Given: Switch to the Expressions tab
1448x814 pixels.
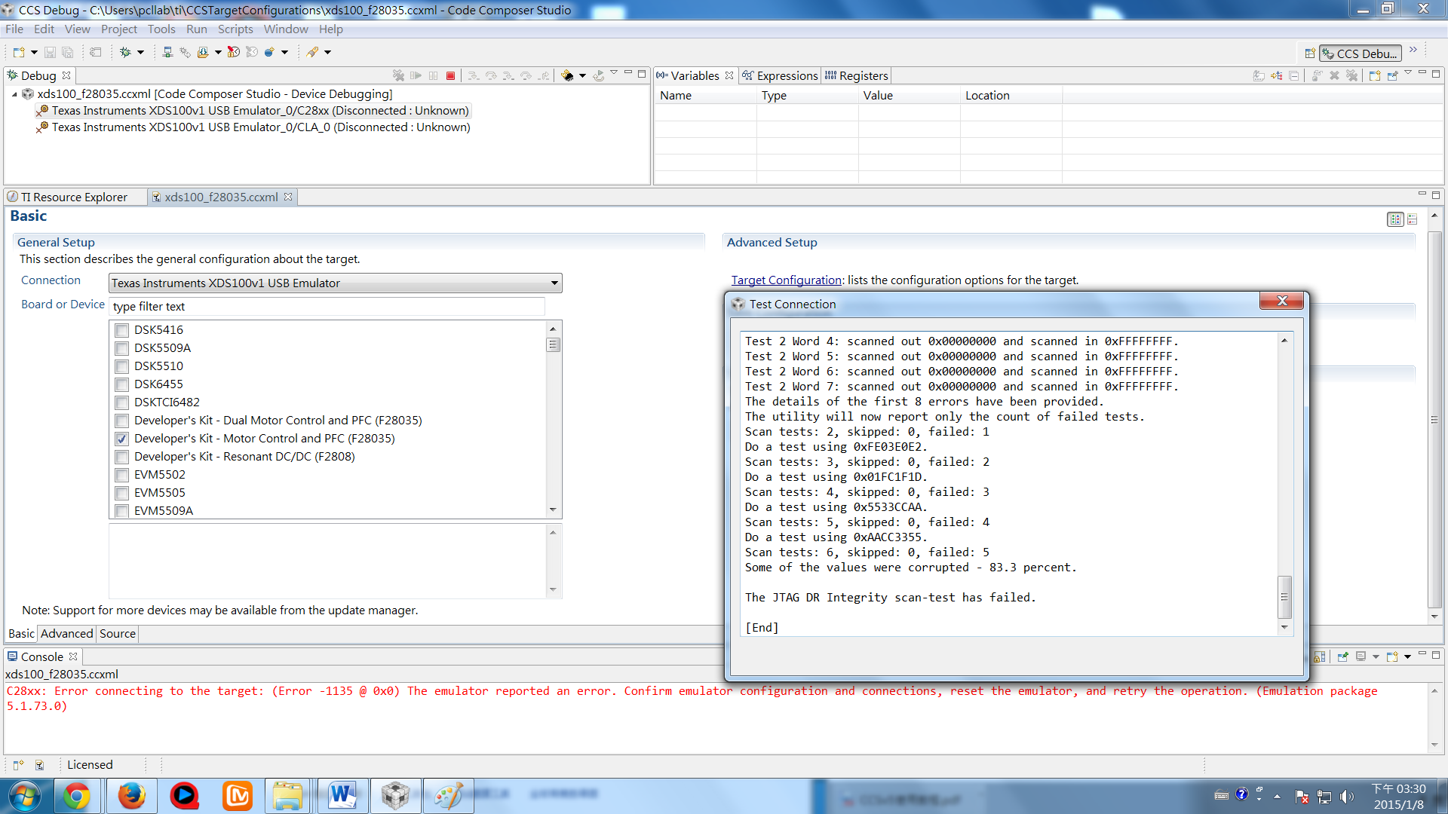Looking at the screenshot, I should point(781,75).
